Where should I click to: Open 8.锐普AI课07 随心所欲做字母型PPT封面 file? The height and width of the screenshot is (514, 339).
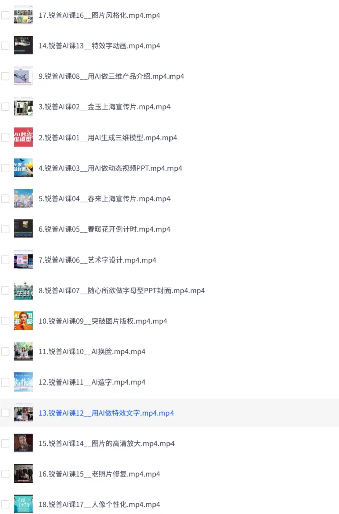coord(121,291)
